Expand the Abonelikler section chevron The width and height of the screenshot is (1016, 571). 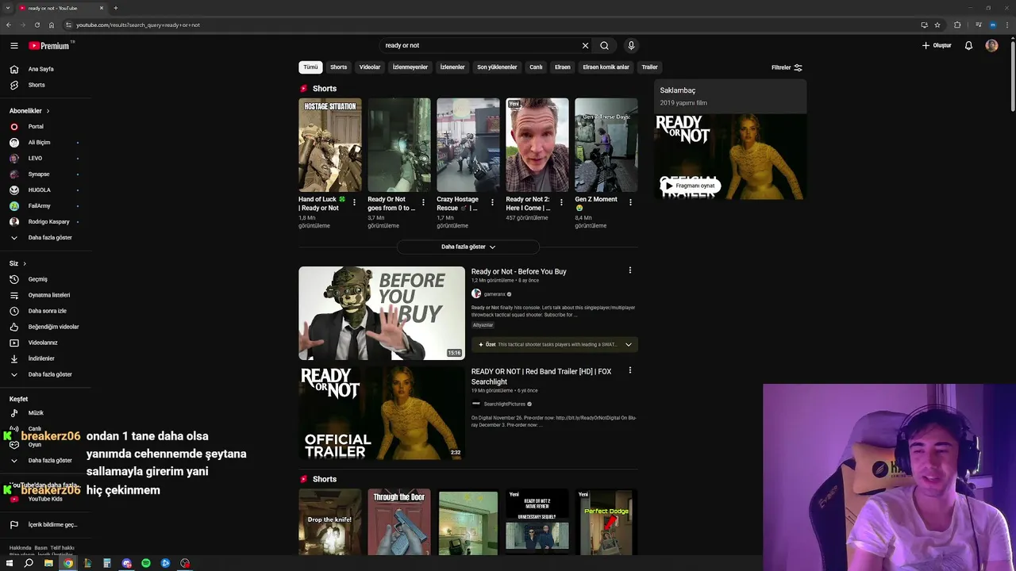coord(48,111)
